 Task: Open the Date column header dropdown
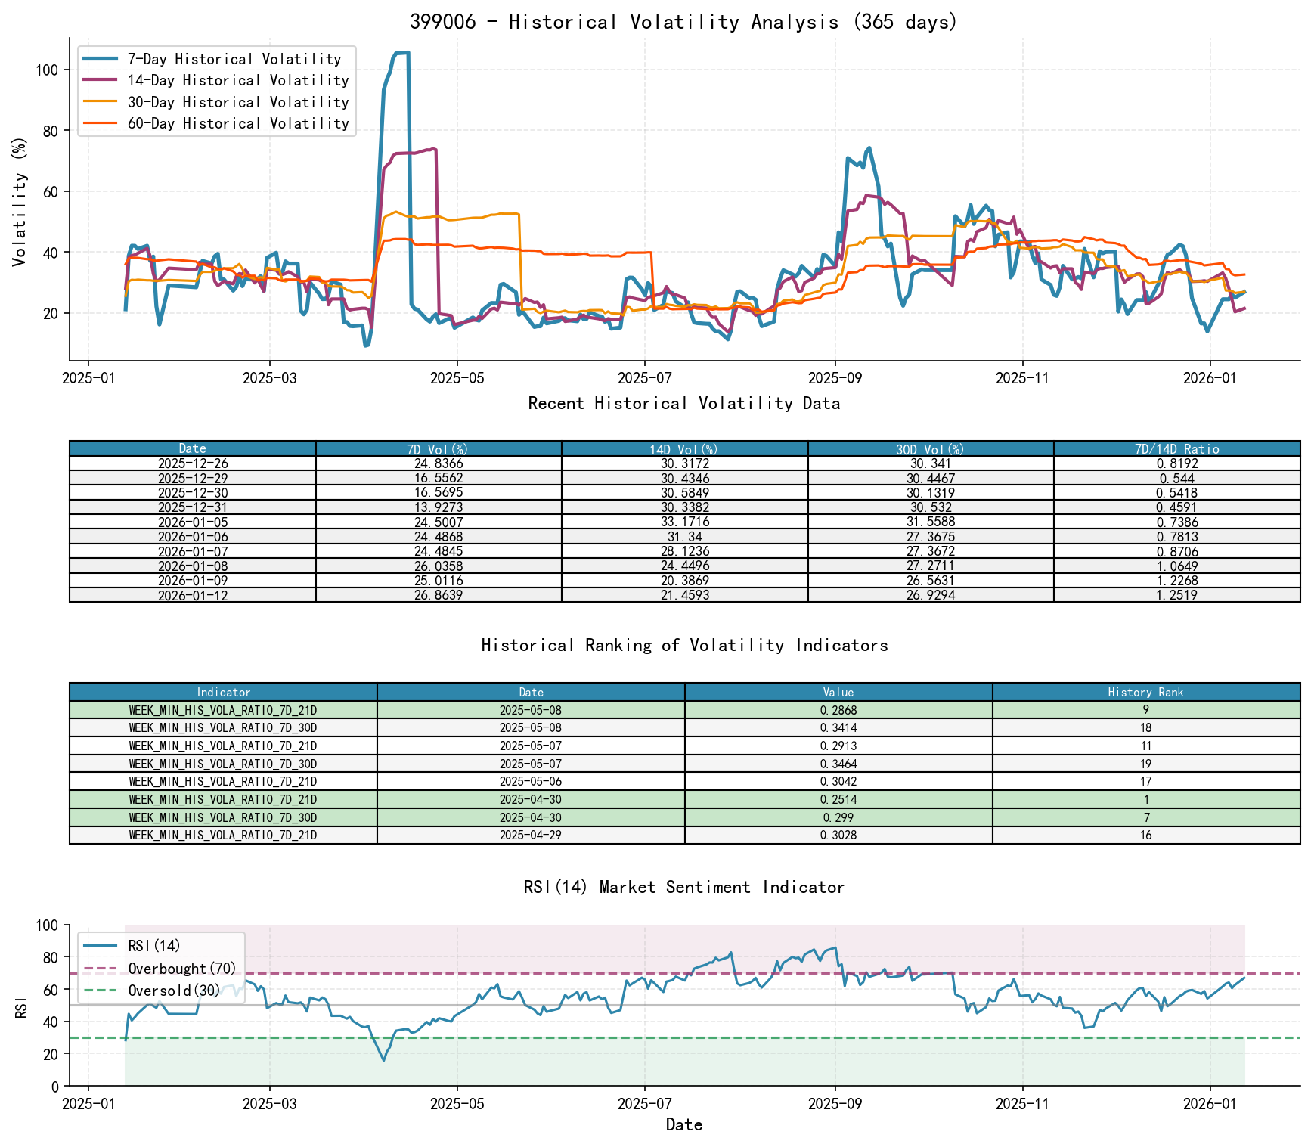click(191, 448)
